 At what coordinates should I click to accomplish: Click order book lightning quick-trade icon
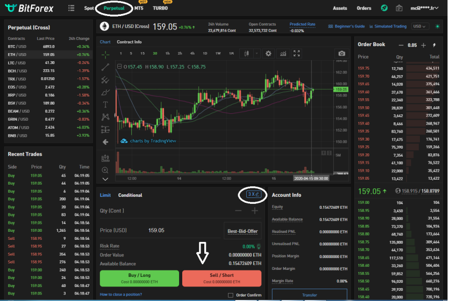click(x=434, y=45)
